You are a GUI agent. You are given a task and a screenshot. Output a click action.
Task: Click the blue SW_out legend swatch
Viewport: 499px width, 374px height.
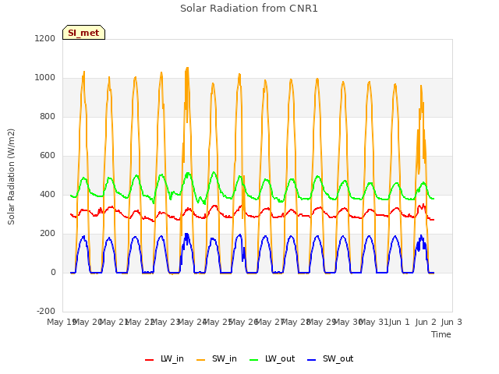pyautogui.click(x=312, y=360)
